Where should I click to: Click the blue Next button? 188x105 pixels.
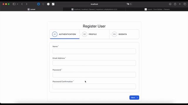[x=134, y=97]
